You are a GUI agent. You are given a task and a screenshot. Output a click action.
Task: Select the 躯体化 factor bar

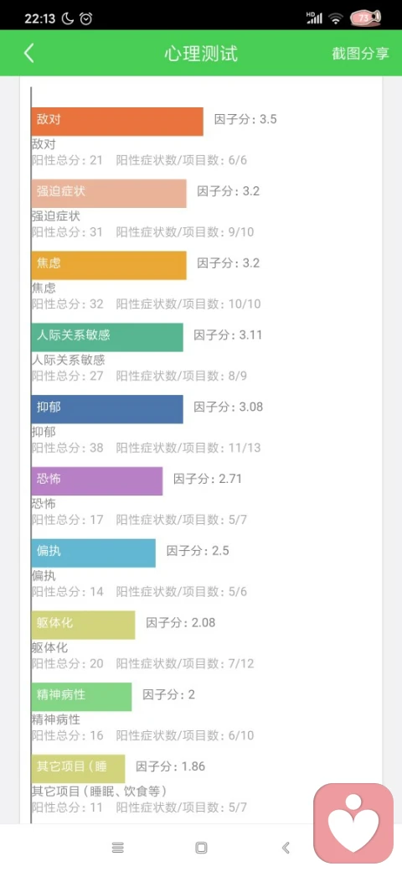(x=83, y=625)
